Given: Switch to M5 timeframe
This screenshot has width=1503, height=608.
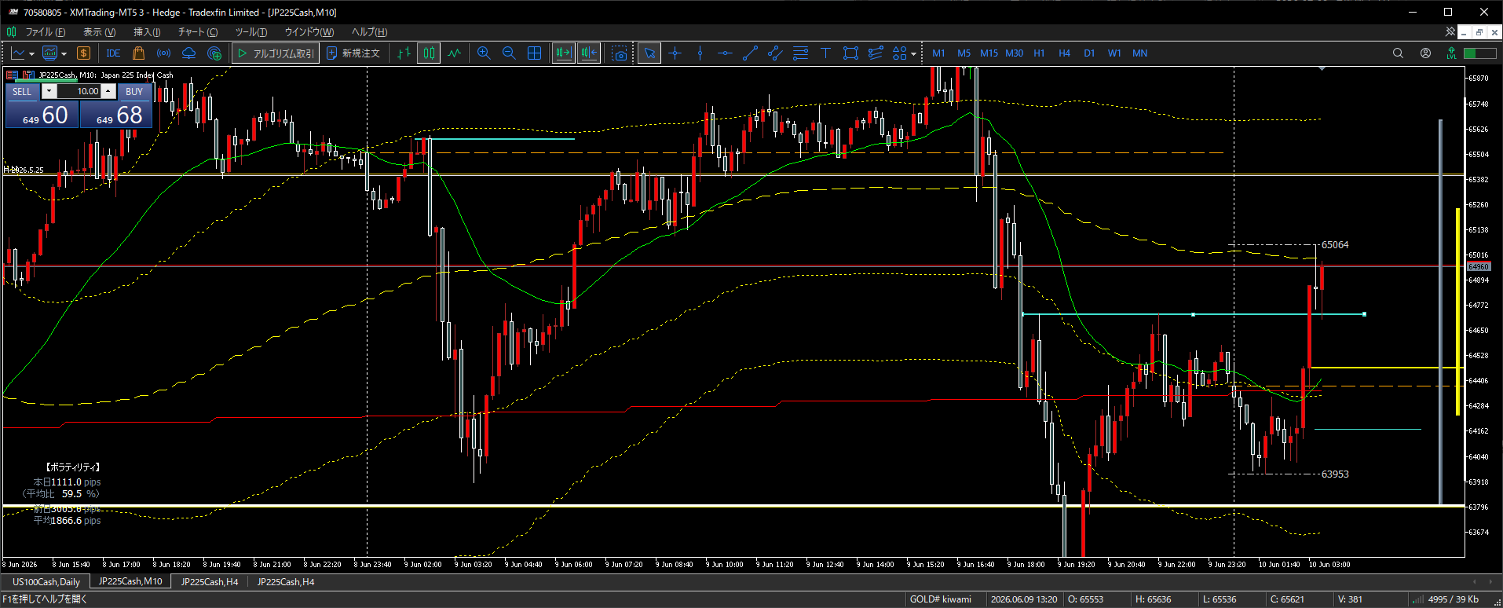Looking at the screenshot, I should pos(964,53).
